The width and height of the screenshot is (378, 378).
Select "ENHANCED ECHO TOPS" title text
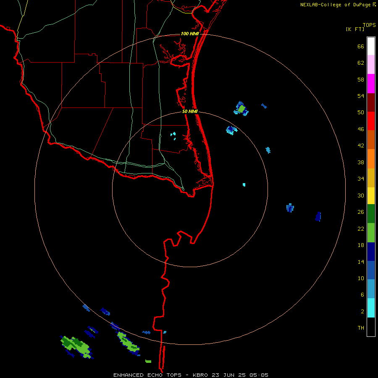click(x=147, y=375)
